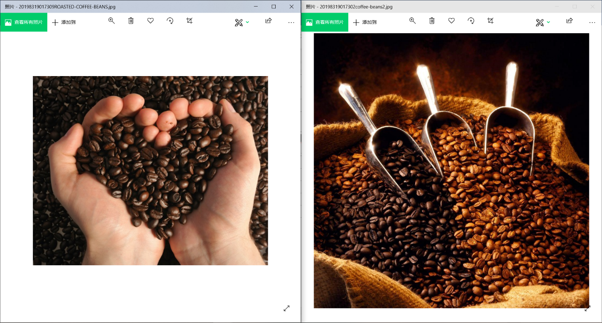Click 添加到 in coffee-beans2 window
The width and height of the screenshot is (602, 323).
(365, 22)
